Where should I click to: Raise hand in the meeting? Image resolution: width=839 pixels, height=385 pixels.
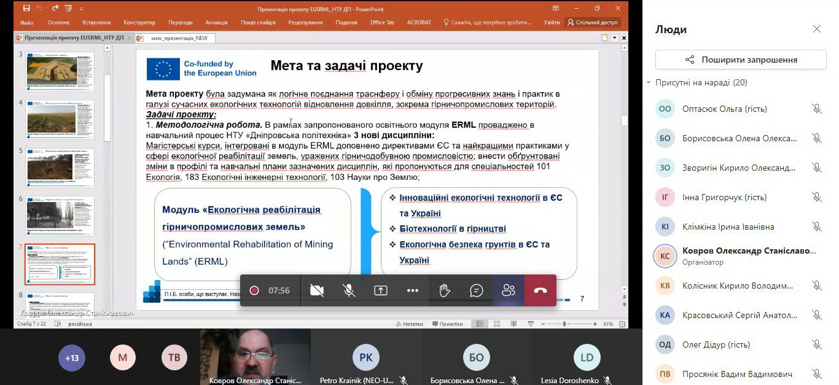[445, 290]
